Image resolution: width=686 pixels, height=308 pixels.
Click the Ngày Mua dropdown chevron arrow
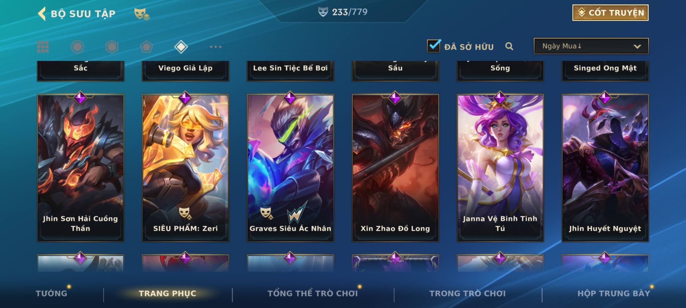(637, 46)
